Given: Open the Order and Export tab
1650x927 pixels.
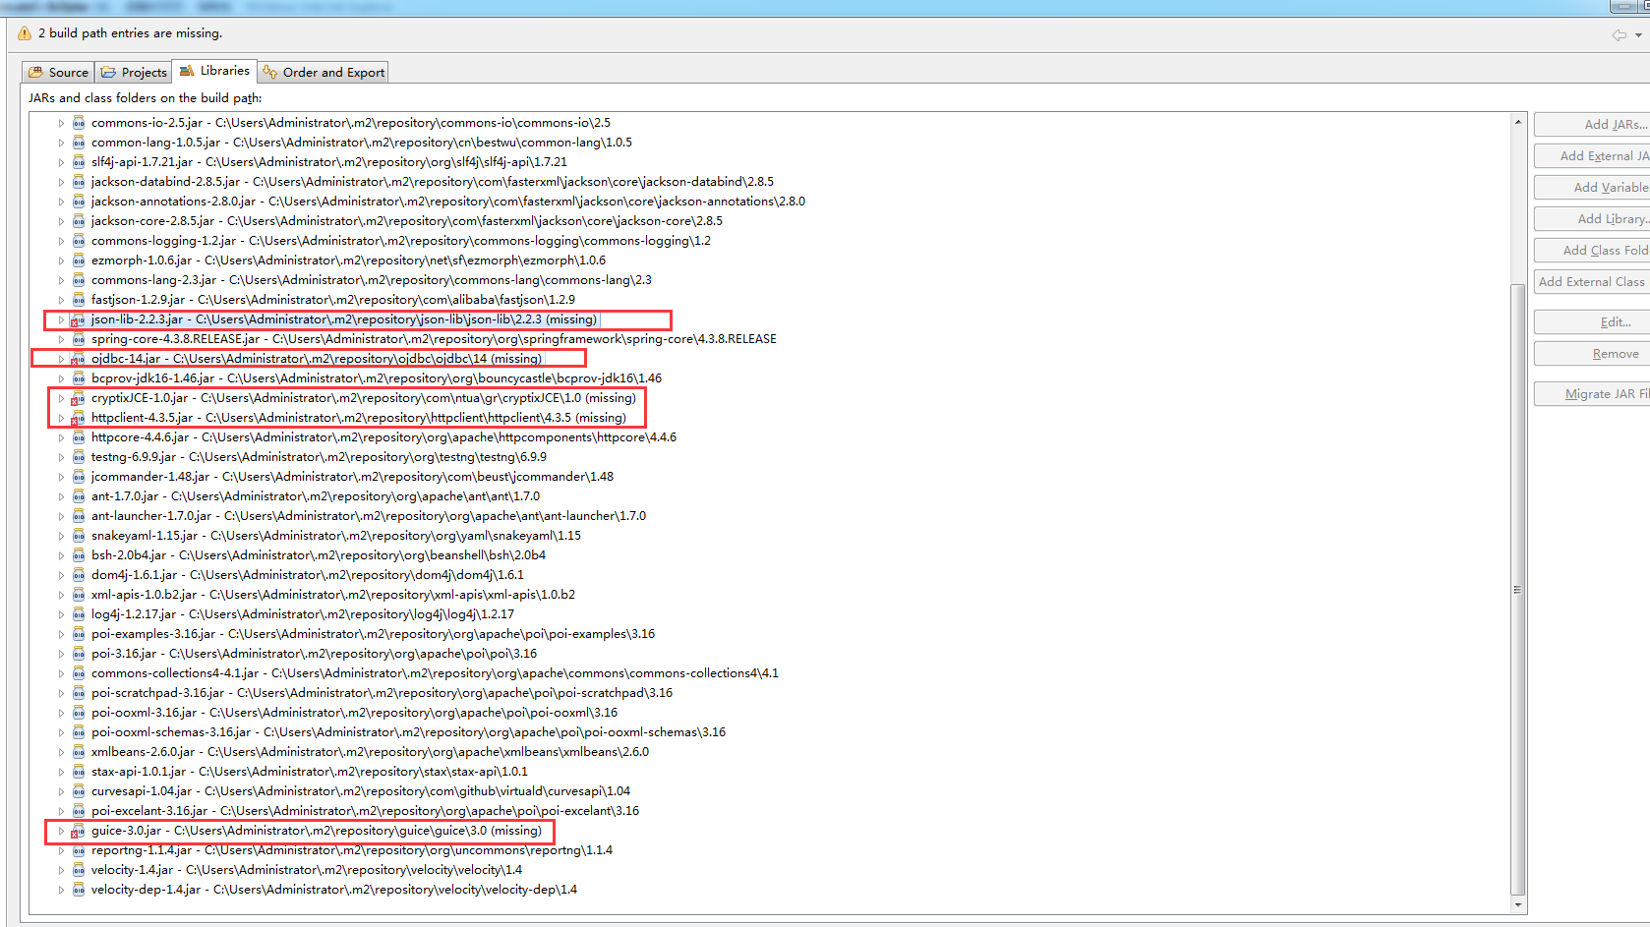Looking at the screenshot, I should click(x=324, y=73).
